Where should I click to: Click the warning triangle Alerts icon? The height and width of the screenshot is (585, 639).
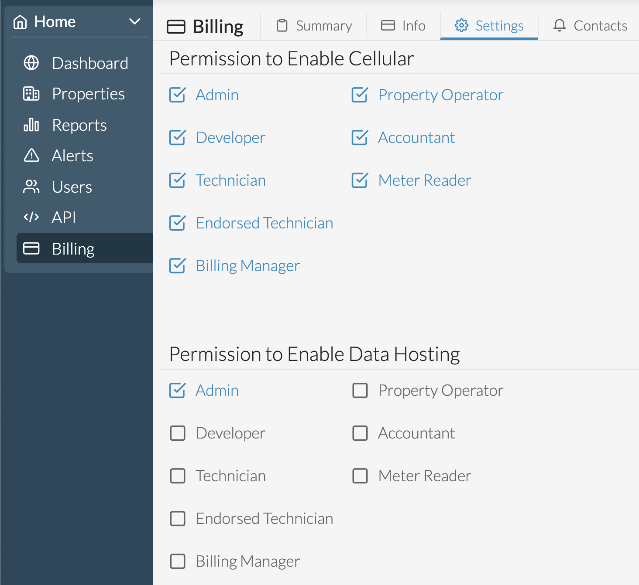(31, 156)
